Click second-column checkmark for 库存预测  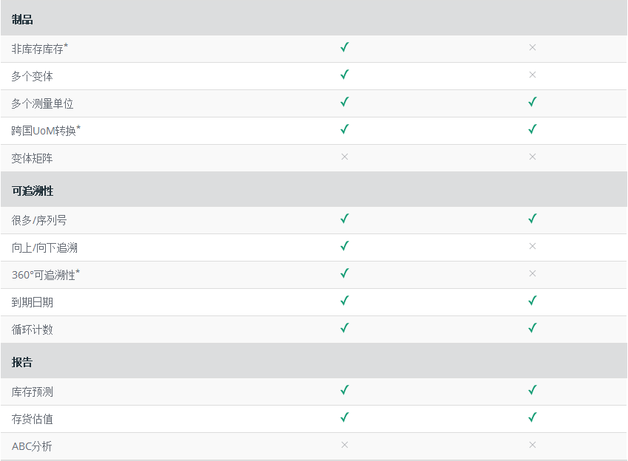[533, 390]
